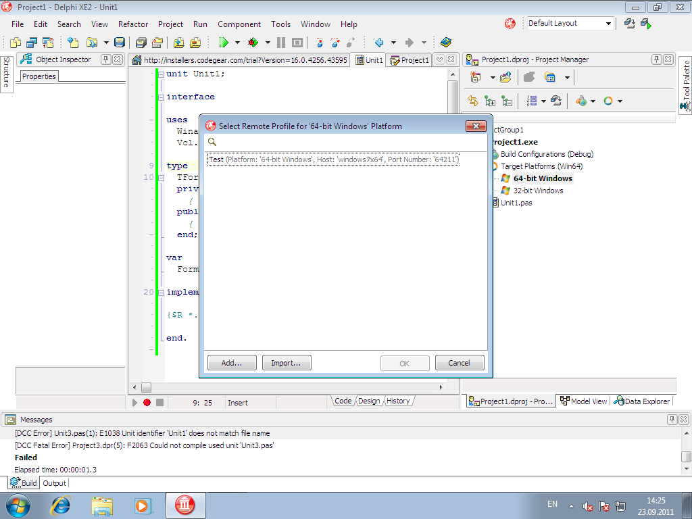Pin the Project Manager panel
This screenshot has width=692, height=519.
pos(657,59)
